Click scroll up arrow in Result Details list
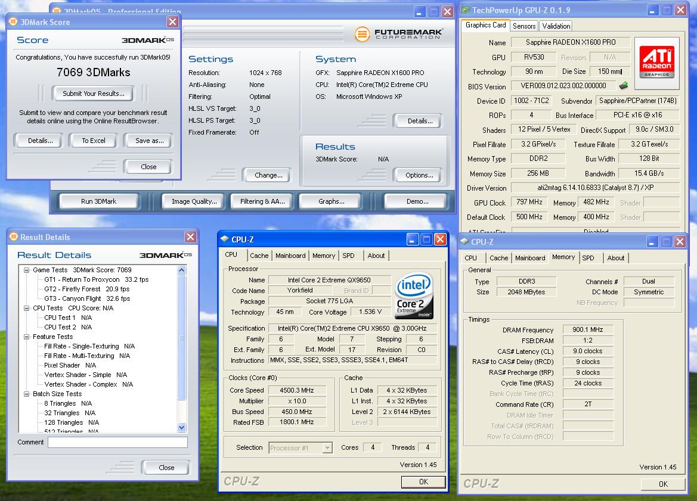This screenshot has height=501, width=697. (x=181, y=270)
